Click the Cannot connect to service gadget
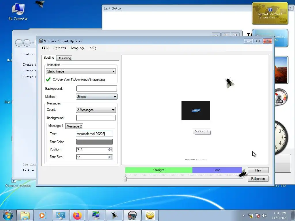 (x=270, y=13)
